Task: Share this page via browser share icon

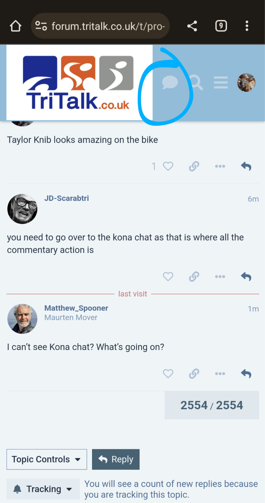Action: (x=192, y=26)
